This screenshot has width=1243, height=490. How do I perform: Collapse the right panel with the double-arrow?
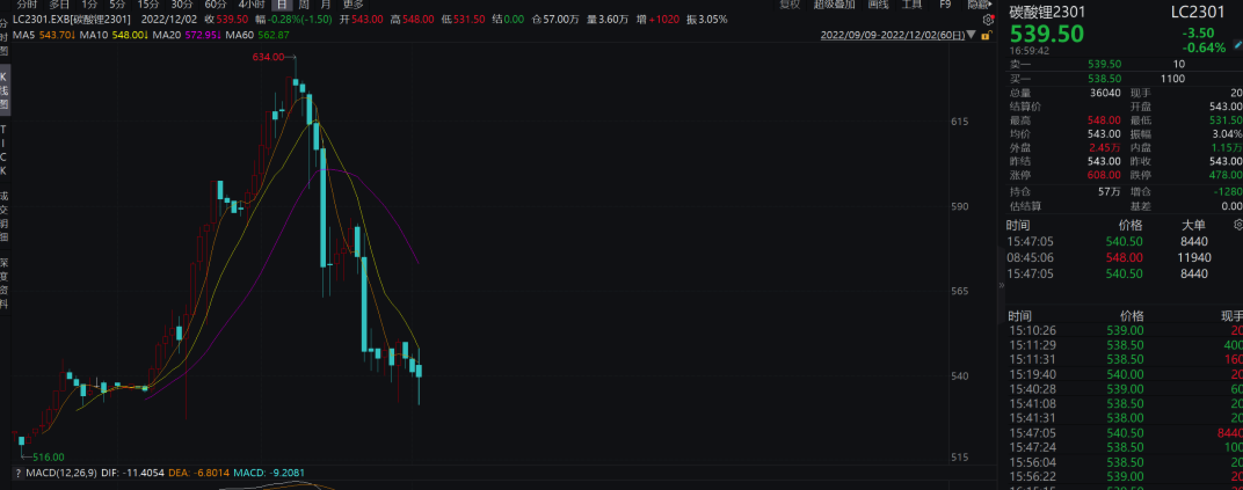coord(1001,284)
